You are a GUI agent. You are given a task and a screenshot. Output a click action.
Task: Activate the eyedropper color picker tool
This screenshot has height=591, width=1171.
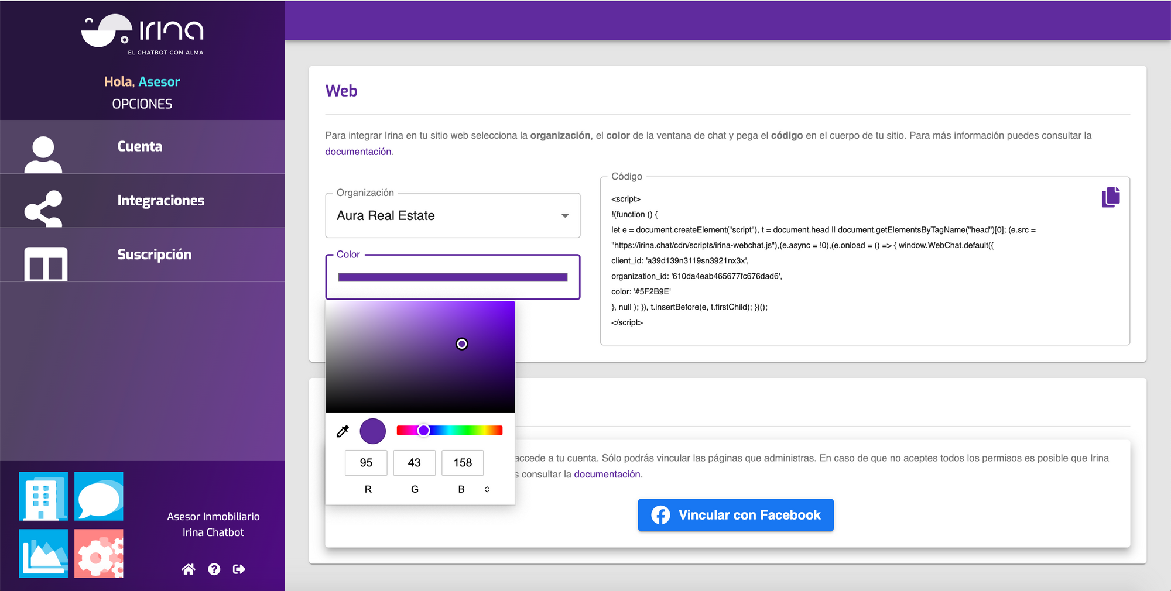click(343, 431)
